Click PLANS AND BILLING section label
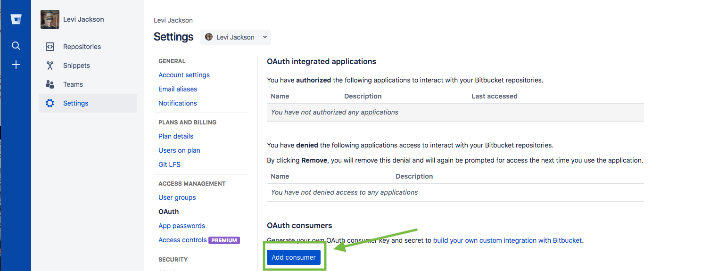The width and height of the screenshot is (710, 271). click(x=187, y=123)
